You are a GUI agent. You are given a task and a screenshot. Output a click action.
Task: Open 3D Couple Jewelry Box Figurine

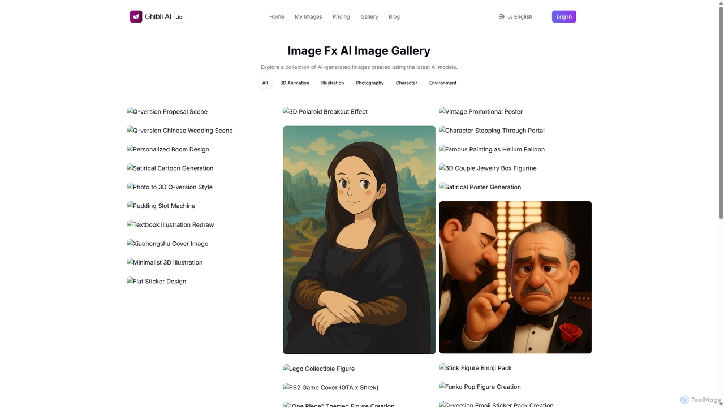[x=488, y=168]
